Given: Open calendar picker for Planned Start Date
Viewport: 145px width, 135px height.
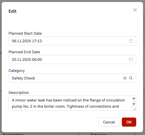Looking at the screenshot, I should pyautogui.click(x=131, y=41).
